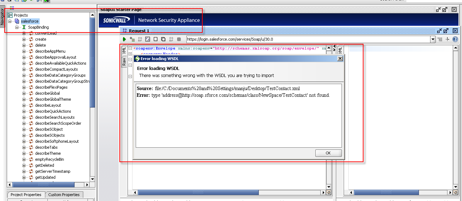Viewport: 462px width, 201px height.
Task: Click the operation icon beside getDeleted
Action: pos(31,165)
